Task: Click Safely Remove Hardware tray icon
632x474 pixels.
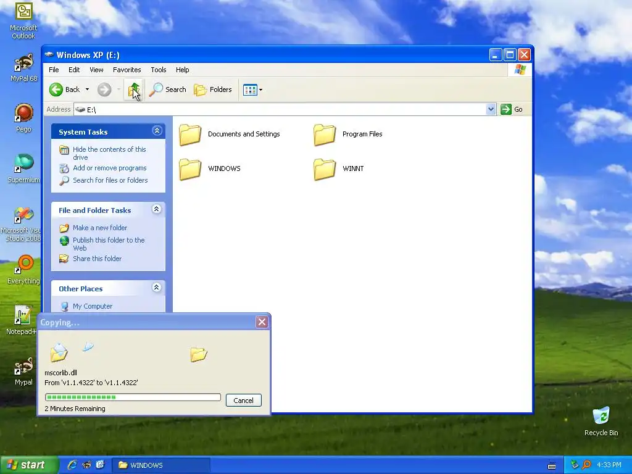Action: (575, 465)
